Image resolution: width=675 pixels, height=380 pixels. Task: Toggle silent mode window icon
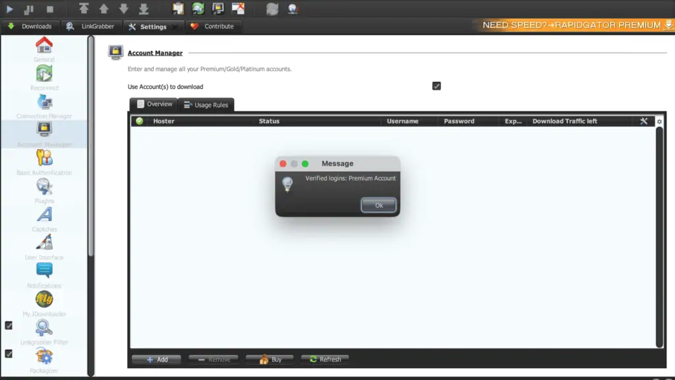[238, 8]
